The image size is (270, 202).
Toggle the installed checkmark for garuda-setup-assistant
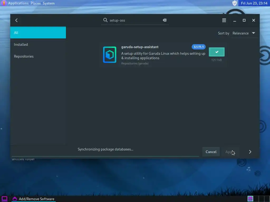point(217,52)
